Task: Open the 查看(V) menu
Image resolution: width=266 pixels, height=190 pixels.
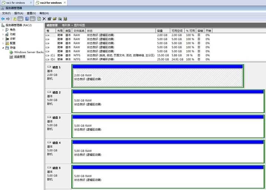Action: point(31,13)
